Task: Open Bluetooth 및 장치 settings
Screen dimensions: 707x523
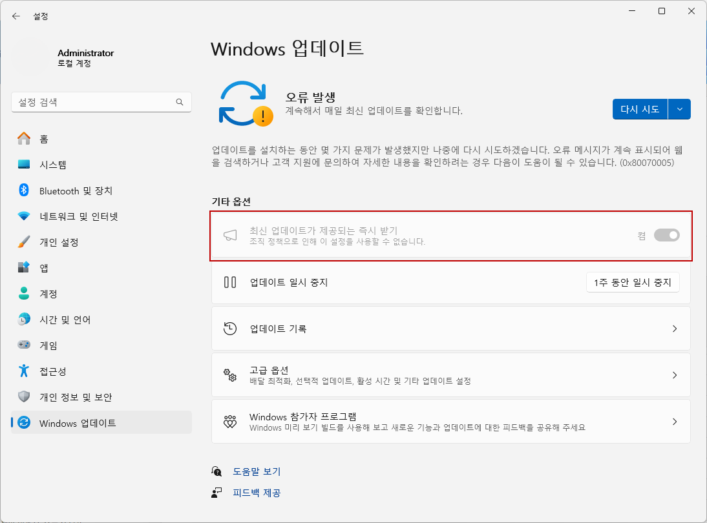Action: tap(101, 190)
